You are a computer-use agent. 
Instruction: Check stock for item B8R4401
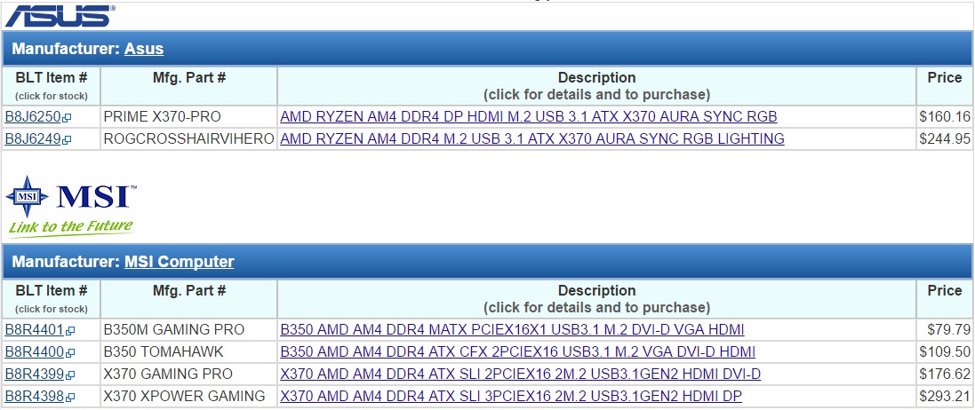pos(33,329)
